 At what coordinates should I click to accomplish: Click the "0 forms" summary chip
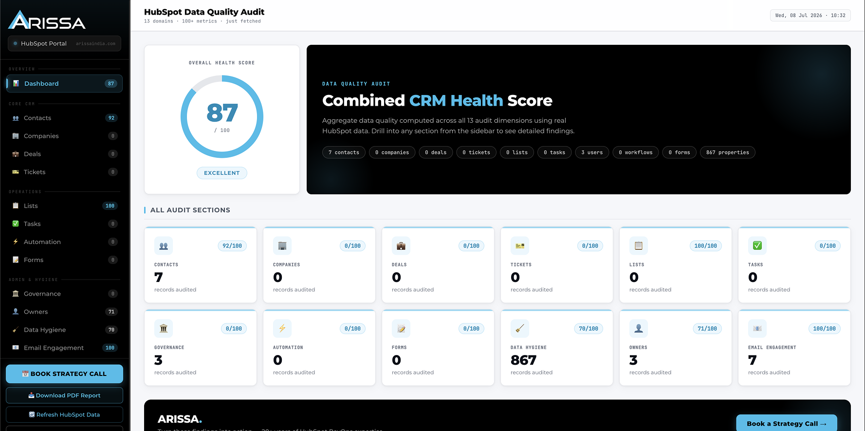(680, 152)
